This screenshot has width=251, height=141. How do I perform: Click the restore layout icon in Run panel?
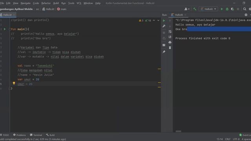point(164,45)
